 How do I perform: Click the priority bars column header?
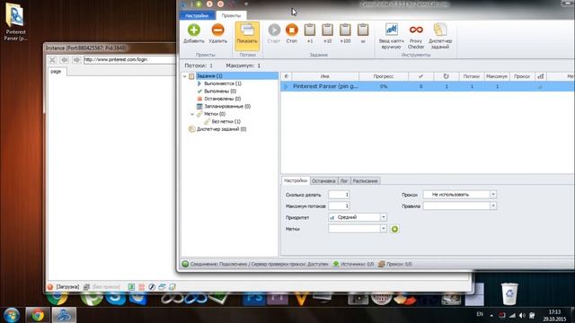(541, 76)
